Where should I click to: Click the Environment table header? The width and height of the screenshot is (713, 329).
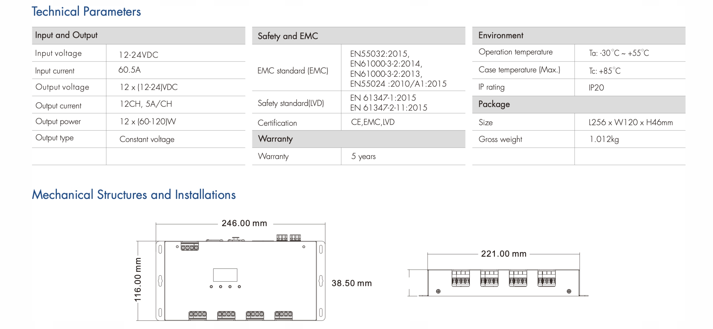(x=501, y=35)
